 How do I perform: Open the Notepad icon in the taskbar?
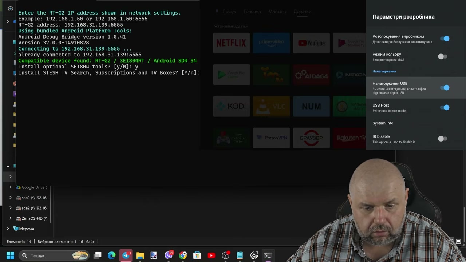click(x=240, y=255)
